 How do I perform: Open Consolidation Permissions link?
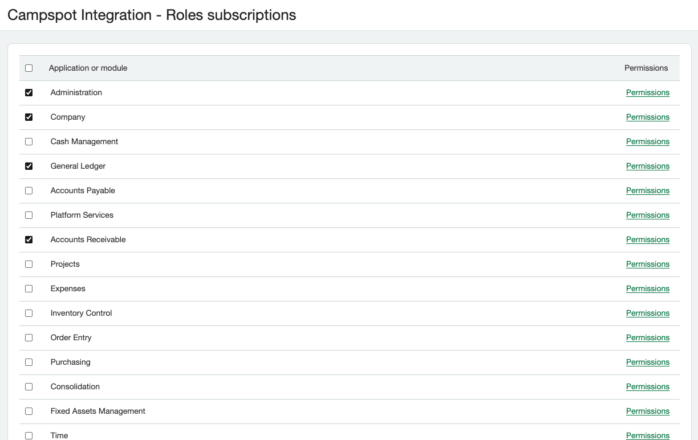648,386
